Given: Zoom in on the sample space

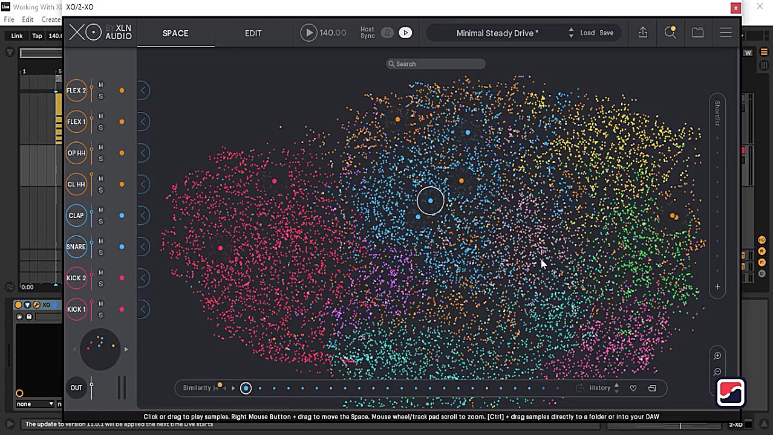Looking at the screenshot, I should [x=717, y=356].
